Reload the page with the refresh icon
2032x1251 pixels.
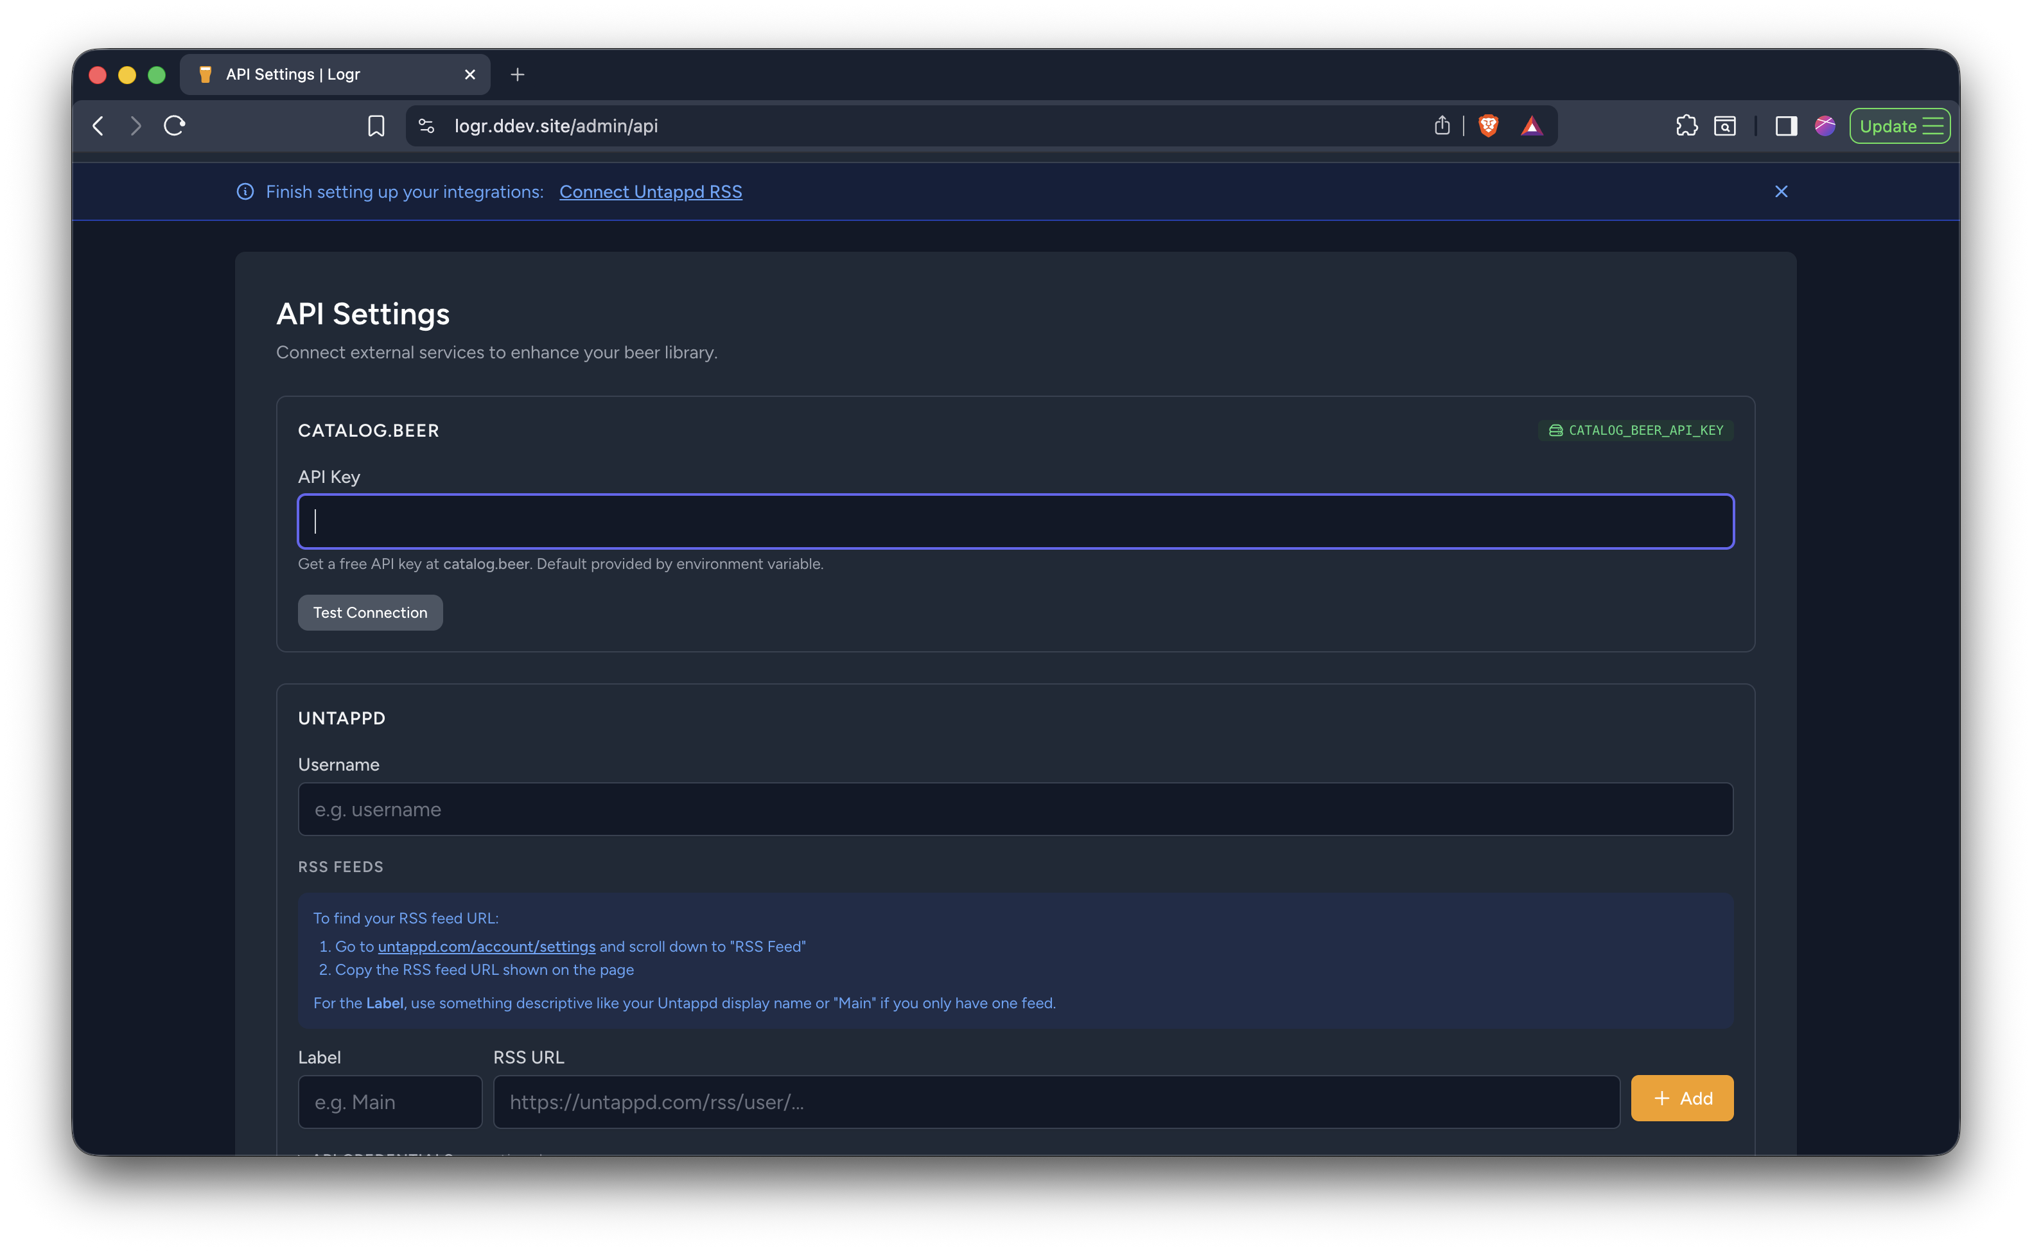point(174,126)
